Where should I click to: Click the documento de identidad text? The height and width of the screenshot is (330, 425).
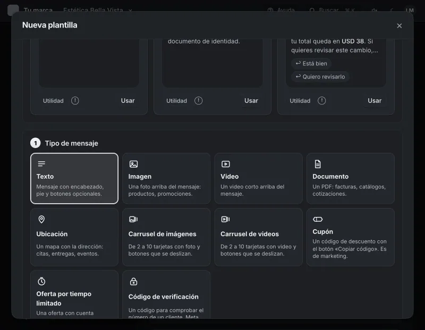click(204, 41)
